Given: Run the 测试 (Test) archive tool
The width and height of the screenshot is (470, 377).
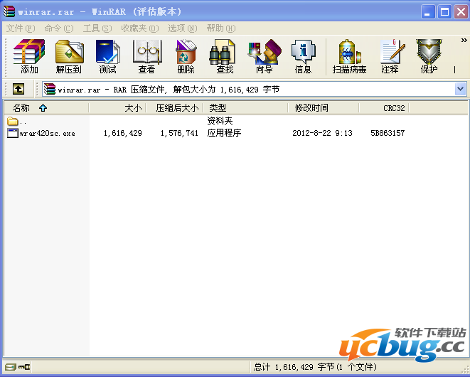Looking at the screenshot, I should 107,56.
